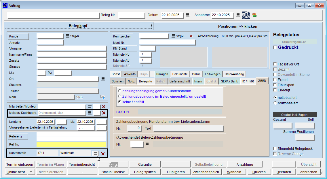Viewport: 327px width, 179px height.
Task: Click the Referenz button
Action: click(x=18, y=136)
